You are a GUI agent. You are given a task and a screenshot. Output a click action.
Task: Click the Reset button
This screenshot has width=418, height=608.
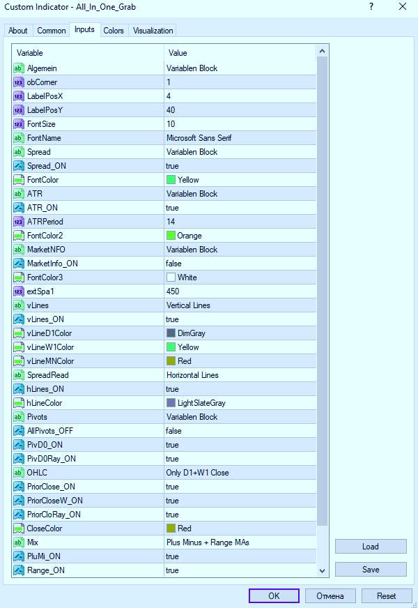[386, 596]
